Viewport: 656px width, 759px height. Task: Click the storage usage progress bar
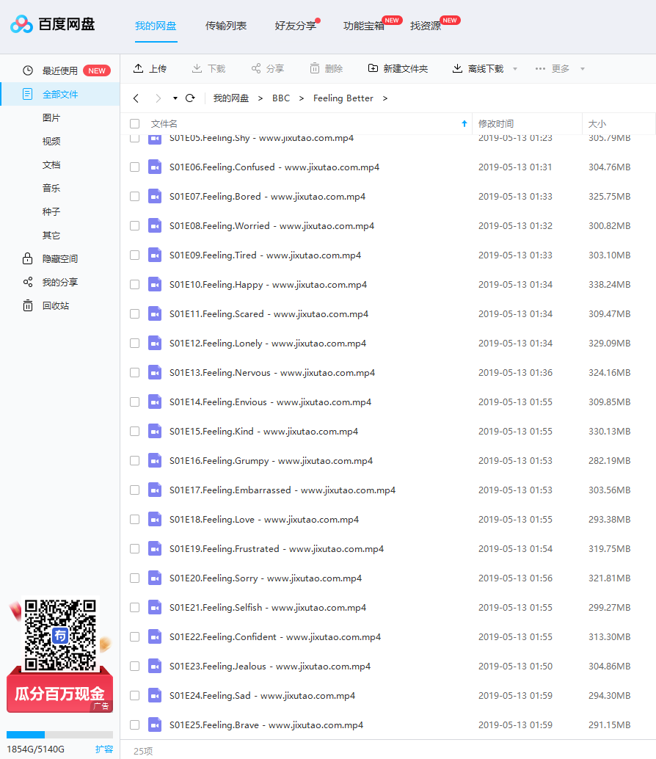click(59, 734)
